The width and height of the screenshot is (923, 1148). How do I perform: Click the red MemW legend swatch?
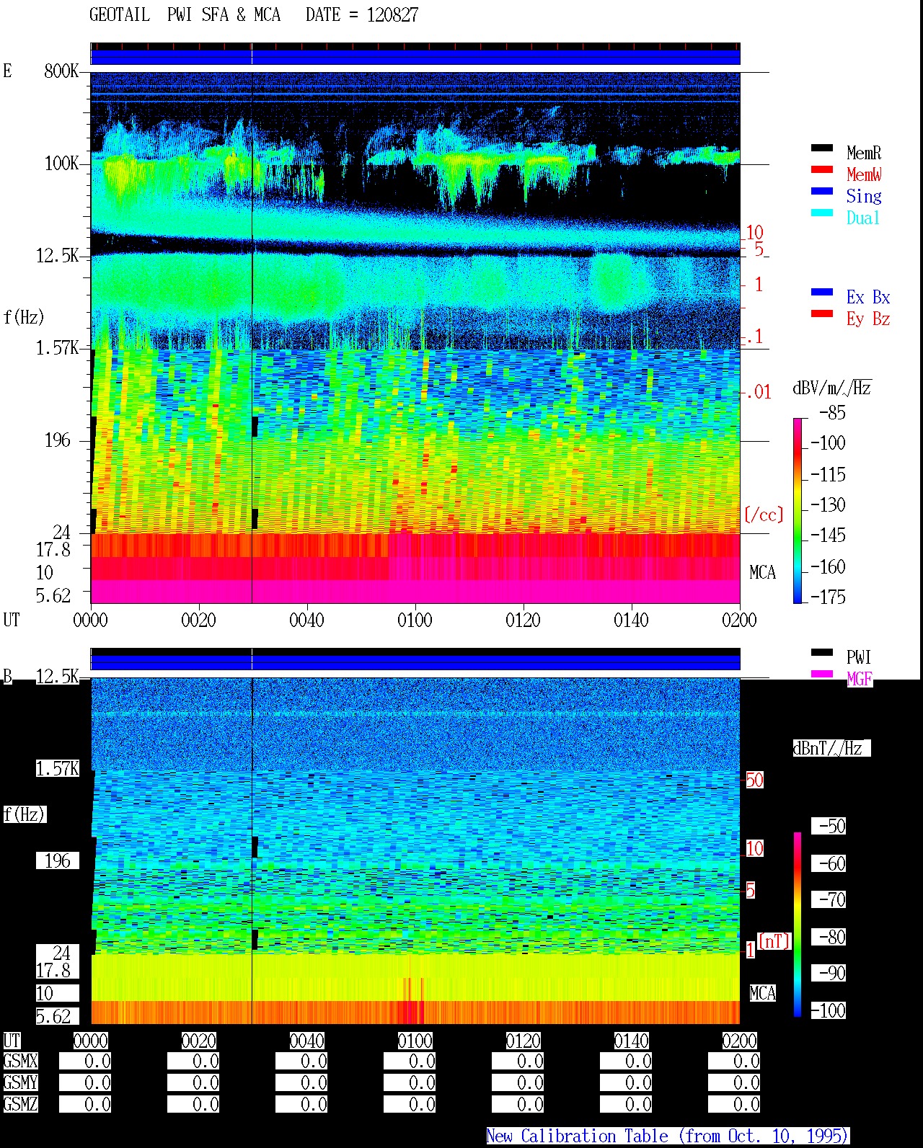[822, 170]
